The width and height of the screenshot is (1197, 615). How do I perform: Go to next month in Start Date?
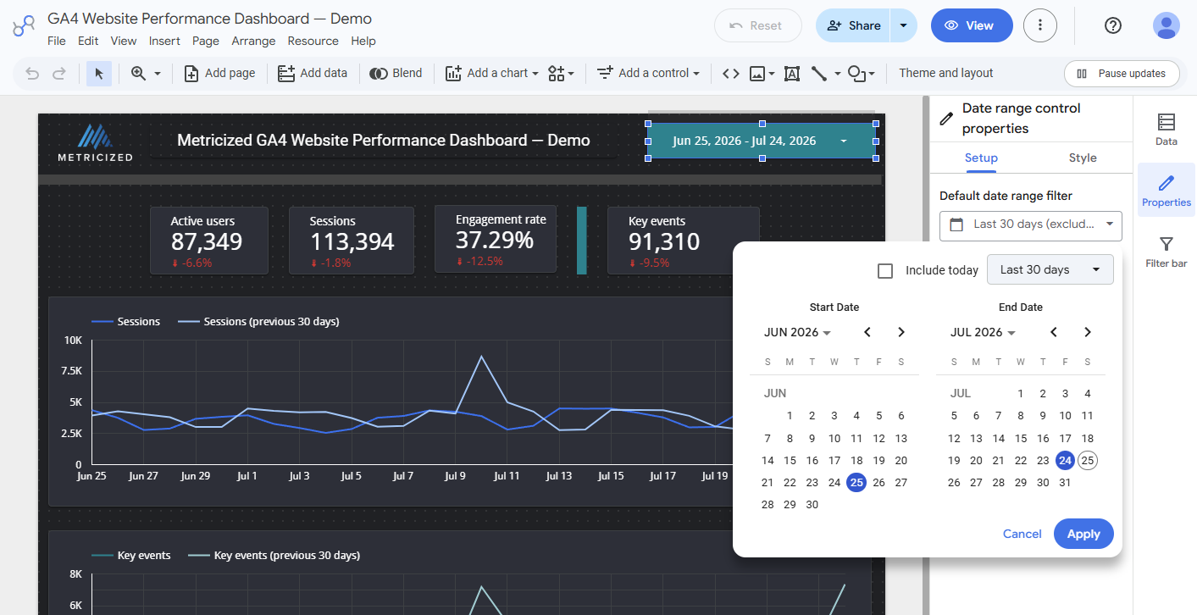pos(901,332)
